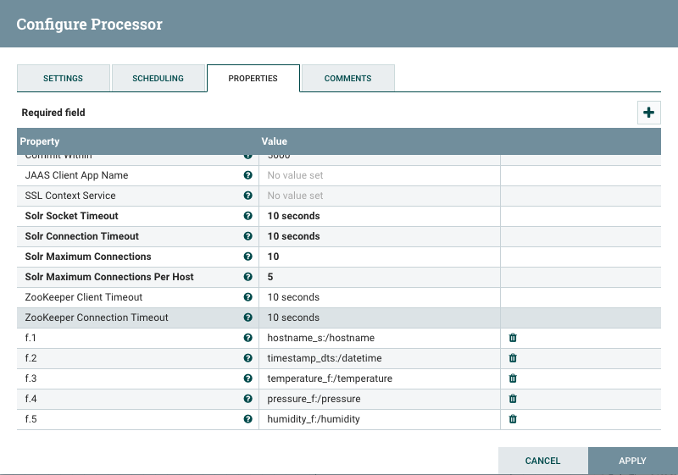Show help for ZooKeeper Client Timeout
The image size is (678, 475).
point(247,296)
